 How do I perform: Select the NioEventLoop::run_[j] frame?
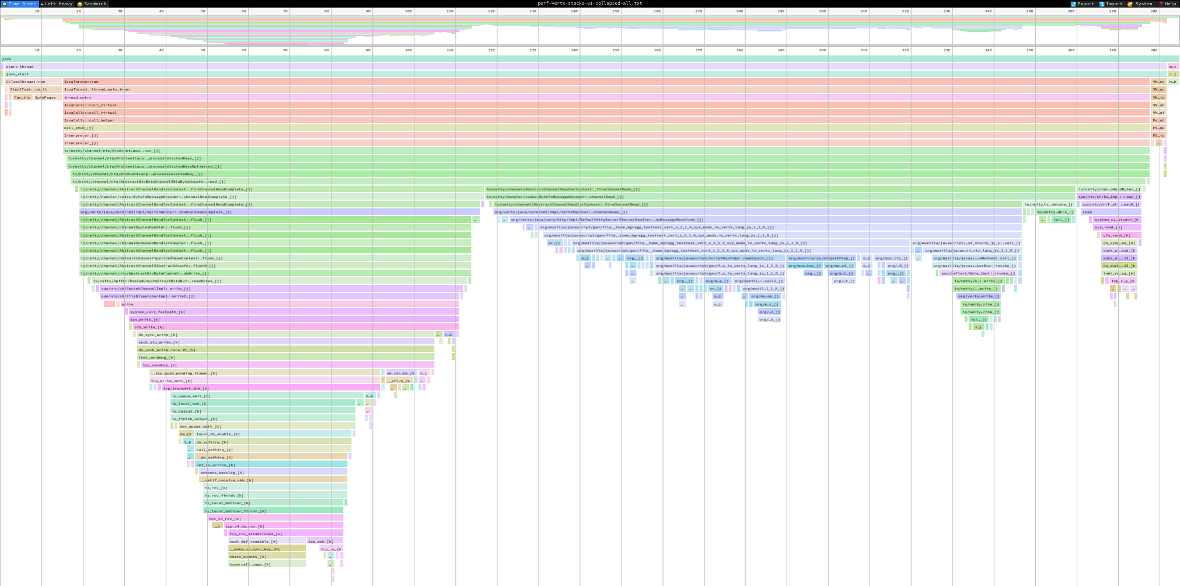(606, 151)
